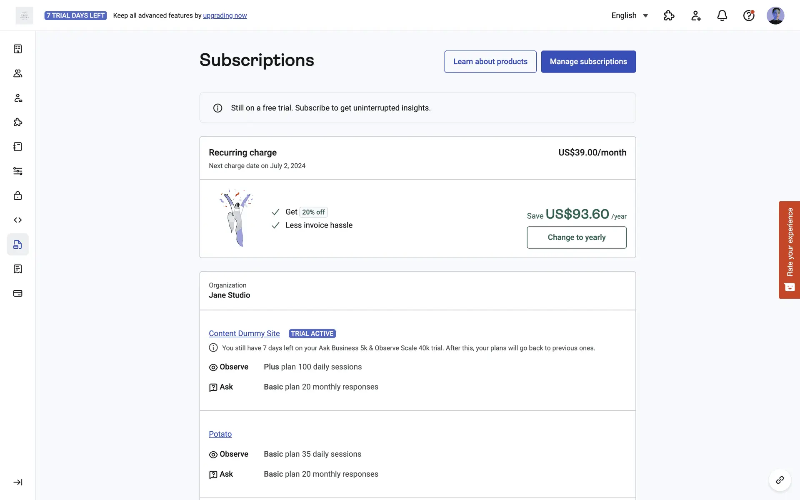Open the help question mark icon
This screenshot has width=800, height=500.
tap(749, 16)
